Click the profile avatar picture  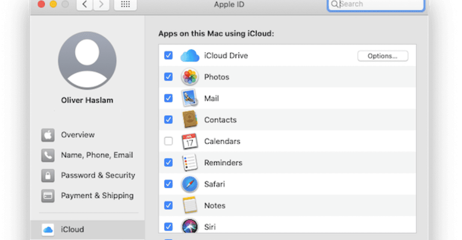pyautogui.click(x=87, y=61)
